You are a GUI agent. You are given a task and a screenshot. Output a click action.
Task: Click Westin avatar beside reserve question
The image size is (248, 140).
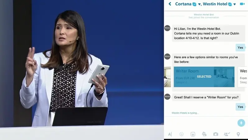click(x=167, y=97)
